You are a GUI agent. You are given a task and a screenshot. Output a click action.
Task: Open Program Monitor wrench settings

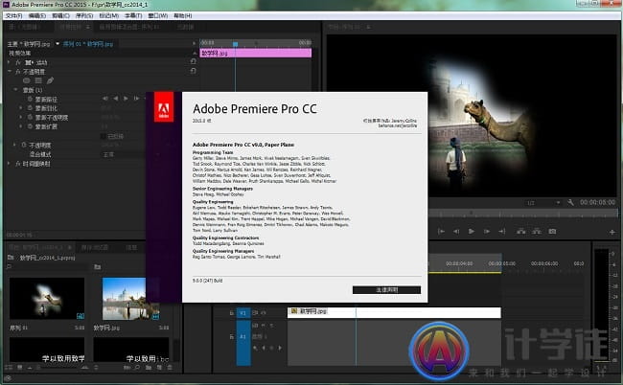570,202
